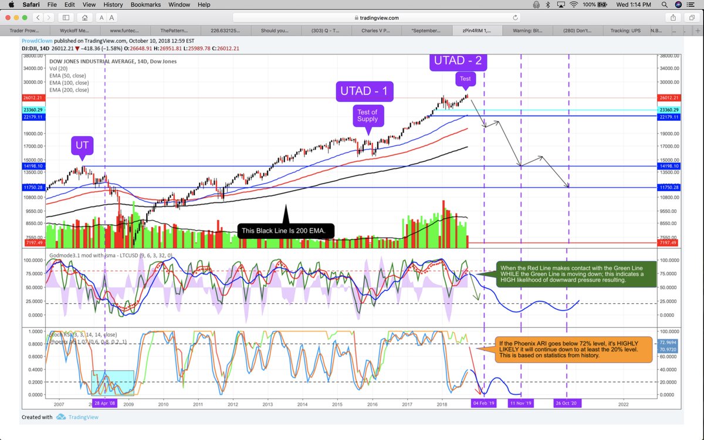Open the TradingView link beside Created with

pos(82,417)
